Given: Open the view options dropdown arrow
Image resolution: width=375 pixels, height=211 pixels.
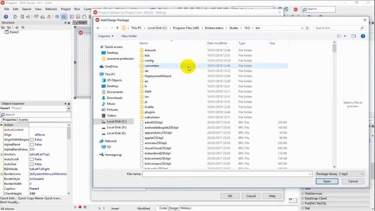Looking at the screenshot, I should tap(345, 36).
